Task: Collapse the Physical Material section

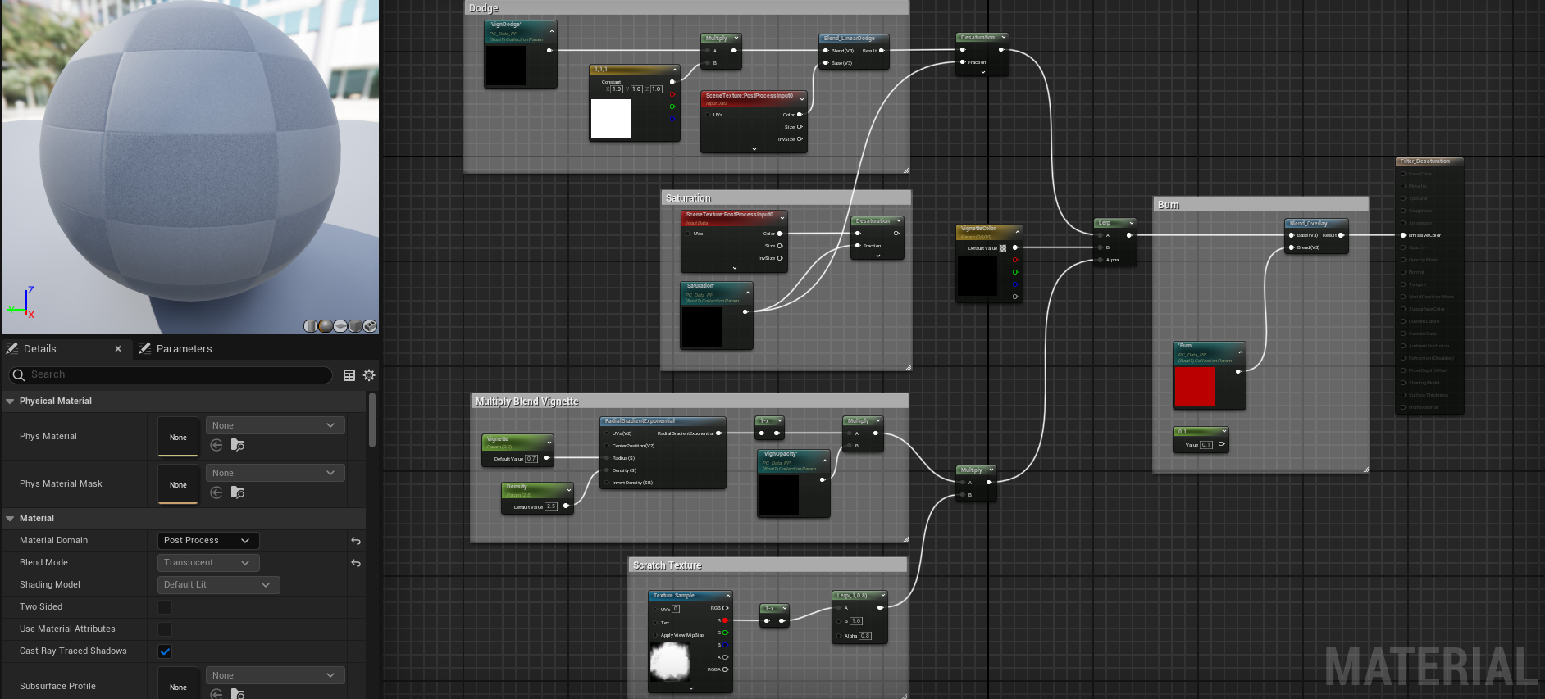Action: [x=10, y=402]
